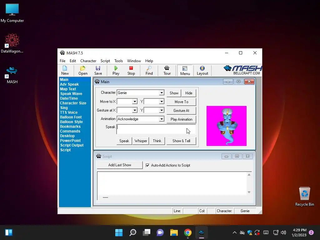Select Speak Wave in sidebar
Image resolution: width=320 pixels, height=240 pixels.
[x=71, y=94]
